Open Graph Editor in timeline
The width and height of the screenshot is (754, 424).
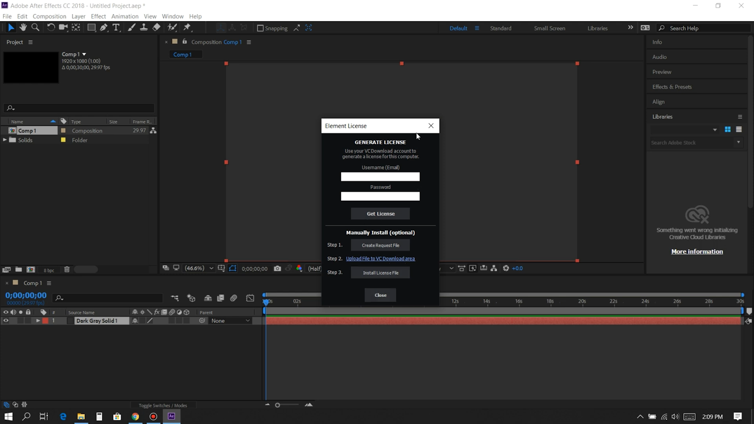coord(250,298)
